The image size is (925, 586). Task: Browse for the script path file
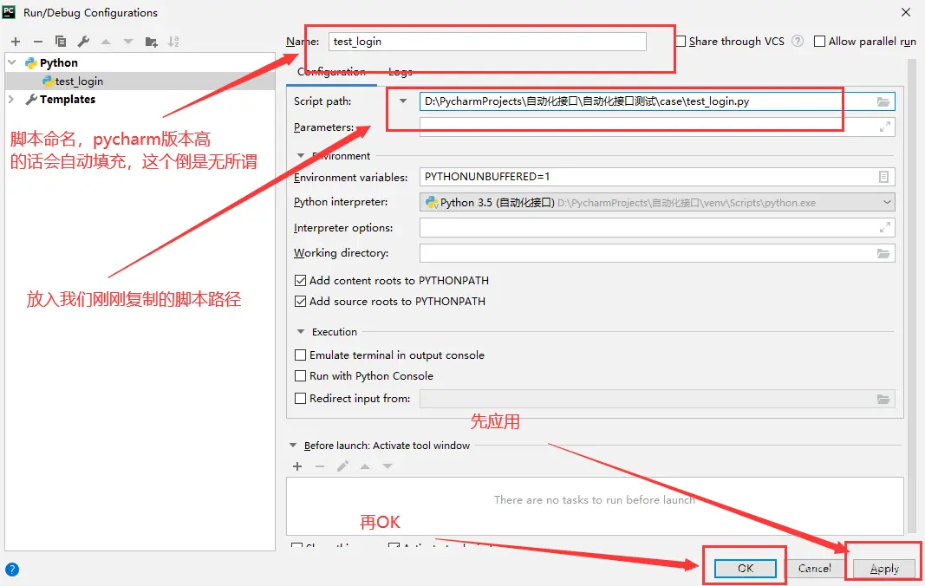(x=883, y=101)
